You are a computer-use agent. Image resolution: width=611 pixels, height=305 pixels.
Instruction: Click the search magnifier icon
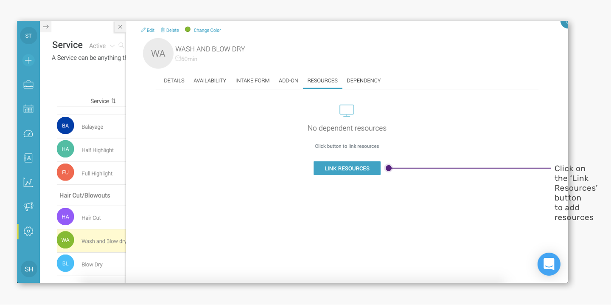pos(121,45)
